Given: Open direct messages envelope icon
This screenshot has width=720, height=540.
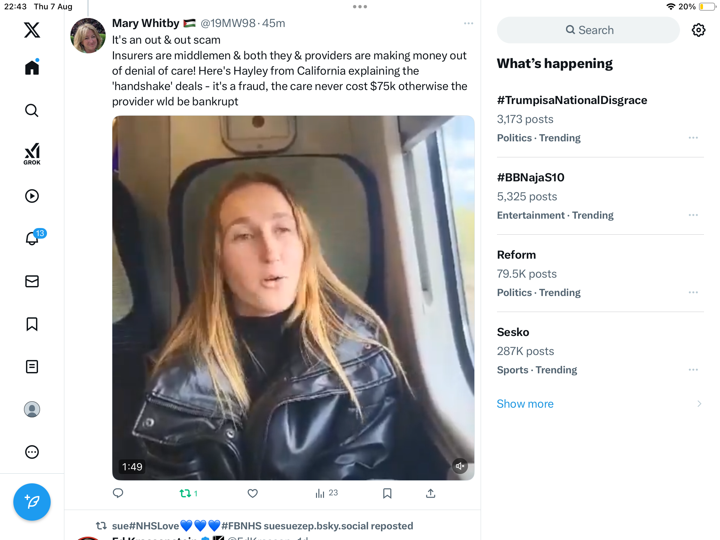Looking at the screenshot, I should (32, 281).
